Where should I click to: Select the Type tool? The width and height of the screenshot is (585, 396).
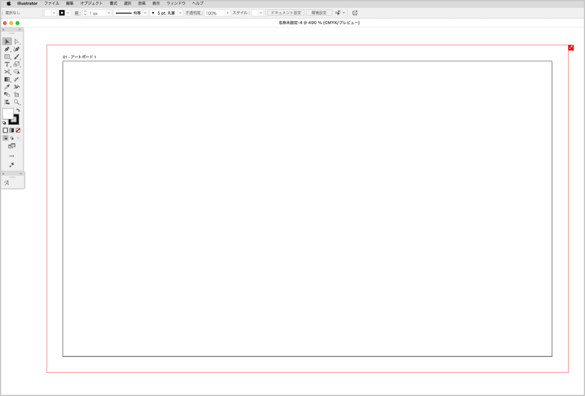point(6,64)
